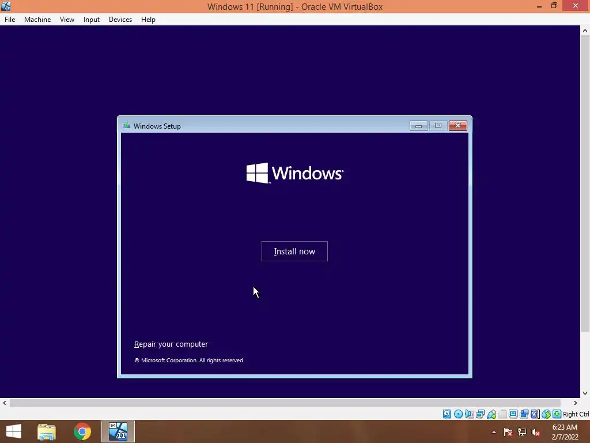Open the Machine menu
590x443 pixels.
pyautogui.click(x=37, y=20)
